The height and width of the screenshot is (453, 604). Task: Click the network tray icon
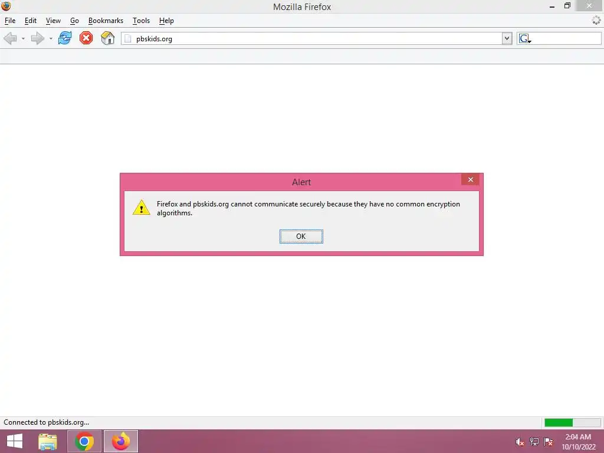(534, 442)
